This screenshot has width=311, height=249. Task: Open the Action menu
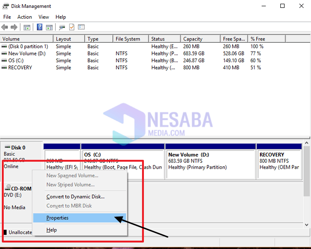[25, 17]
